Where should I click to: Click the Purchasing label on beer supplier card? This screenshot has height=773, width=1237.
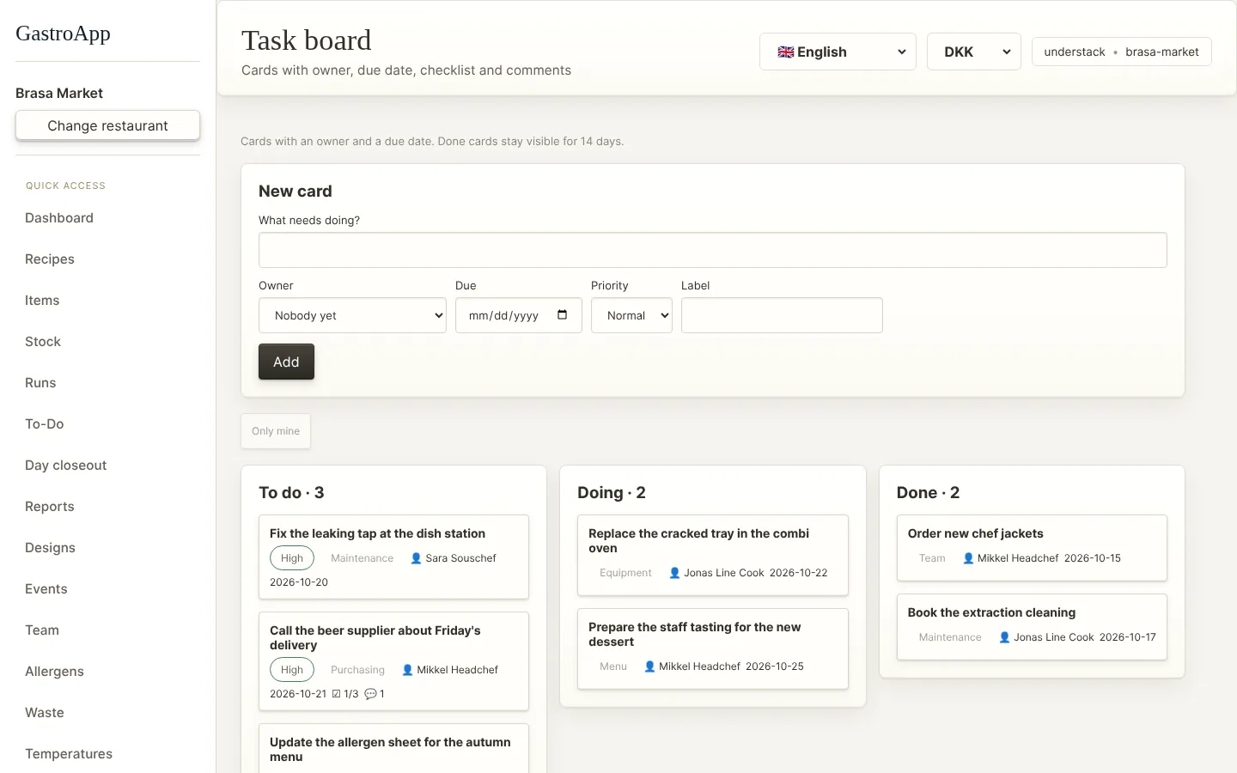pos(357,670)
